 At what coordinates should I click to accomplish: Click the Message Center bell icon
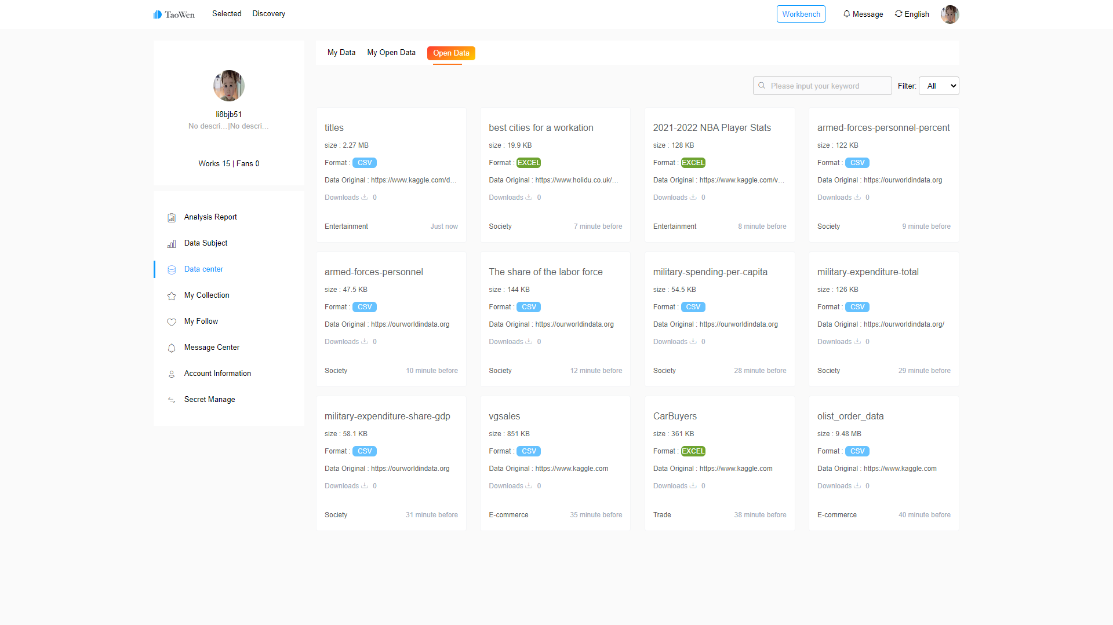coord(172,348)
